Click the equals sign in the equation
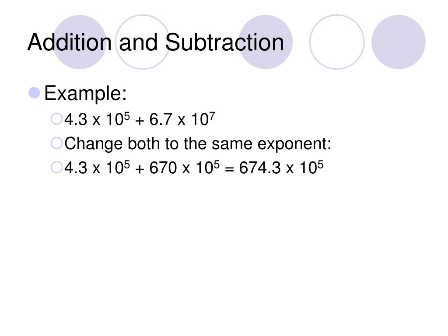448x336 pixels. click(x=229, y=169)
